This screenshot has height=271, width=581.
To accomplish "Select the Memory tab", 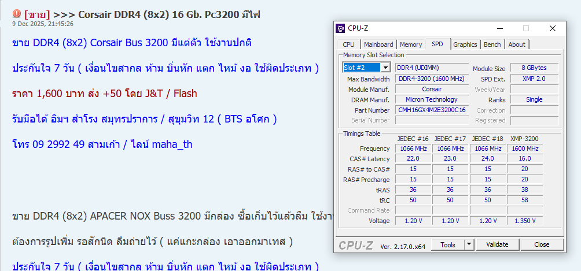I will [x=411, y=44].
